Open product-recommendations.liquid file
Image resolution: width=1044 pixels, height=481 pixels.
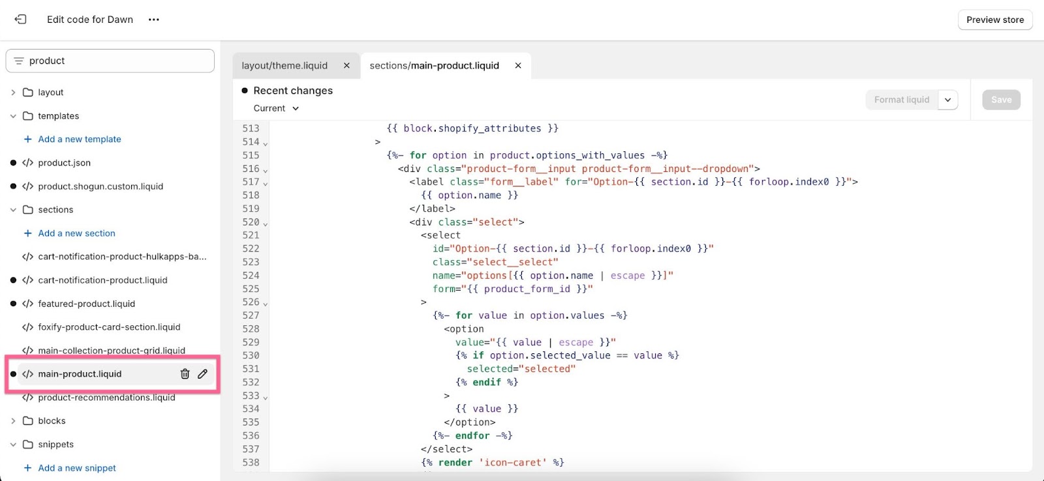(106, 398)
